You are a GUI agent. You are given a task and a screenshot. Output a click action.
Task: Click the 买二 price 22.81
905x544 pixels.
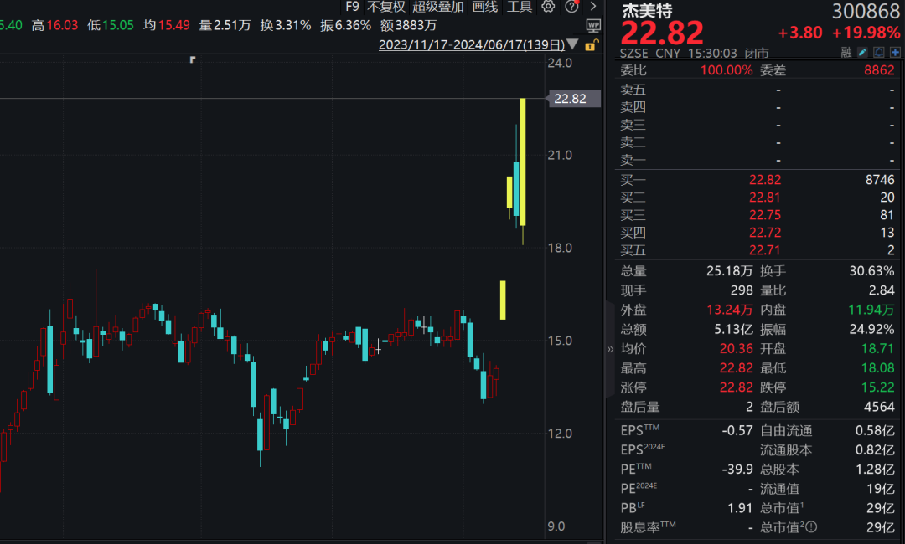coord(765,198)
